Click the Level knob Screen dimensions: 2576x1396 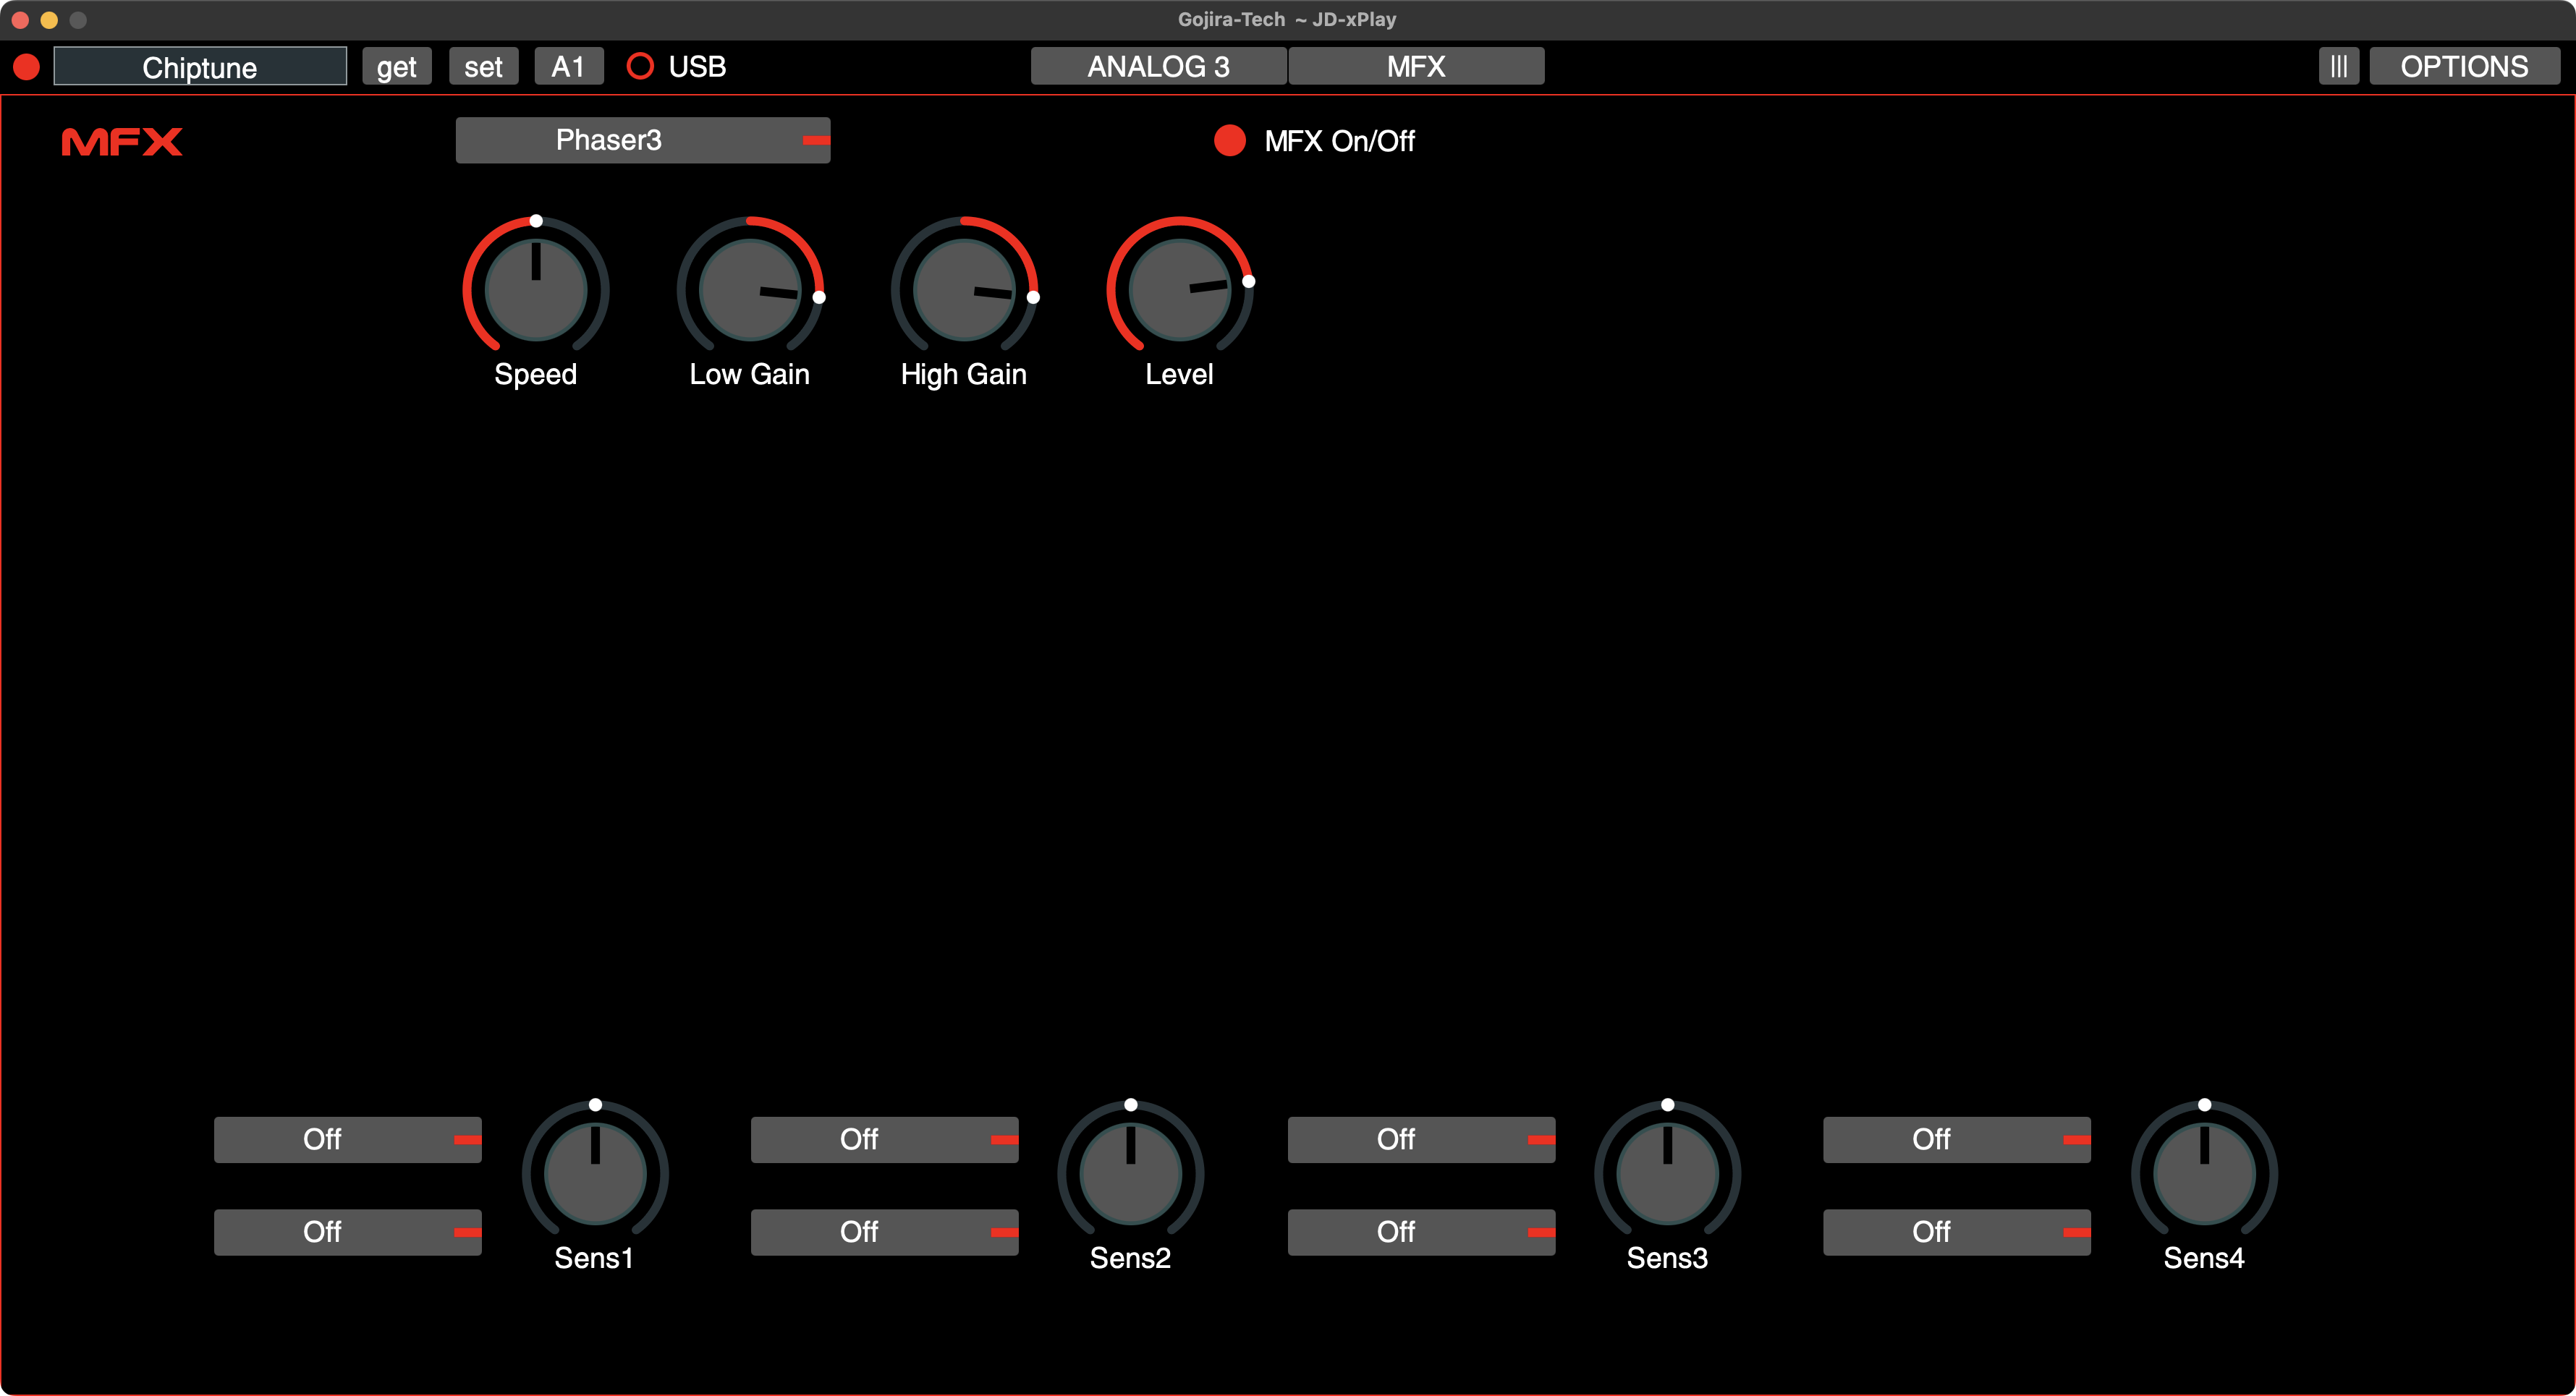(x=1180, y=290)
